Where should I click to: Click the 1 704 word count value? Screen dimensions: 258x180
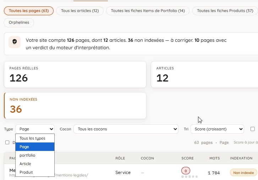click(214, 173)
